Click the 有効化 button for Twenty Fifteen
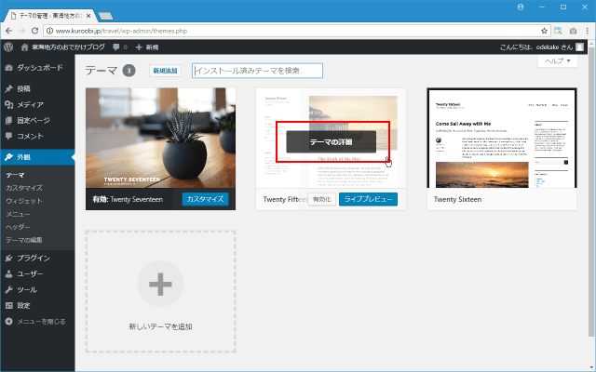The width and height of the screenshot is (596, 372). [321, 199]
